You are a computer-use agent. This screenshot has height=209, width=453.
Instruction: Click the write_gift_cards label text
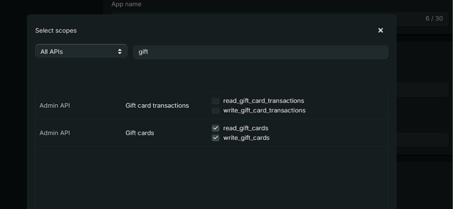click(x=246, y=138)
